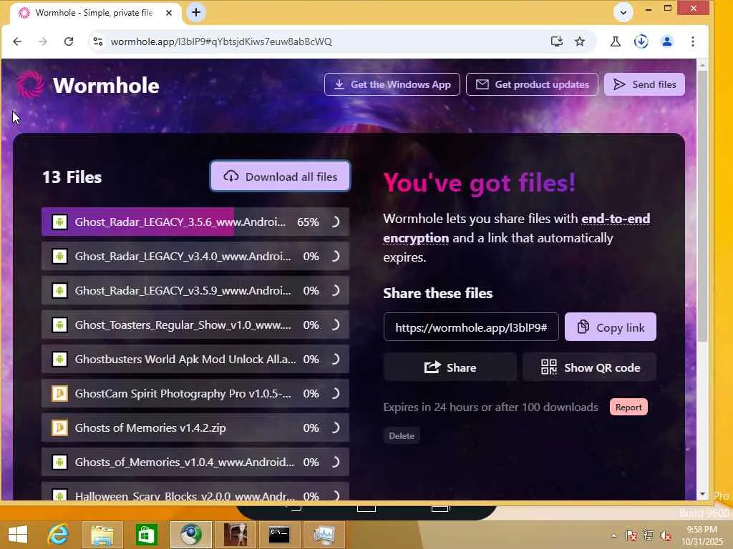Image resolution: width=733 pixels, height=549 pixels.
Task: Open Command Prompt from taskbar
Action: tap(279, 535)
